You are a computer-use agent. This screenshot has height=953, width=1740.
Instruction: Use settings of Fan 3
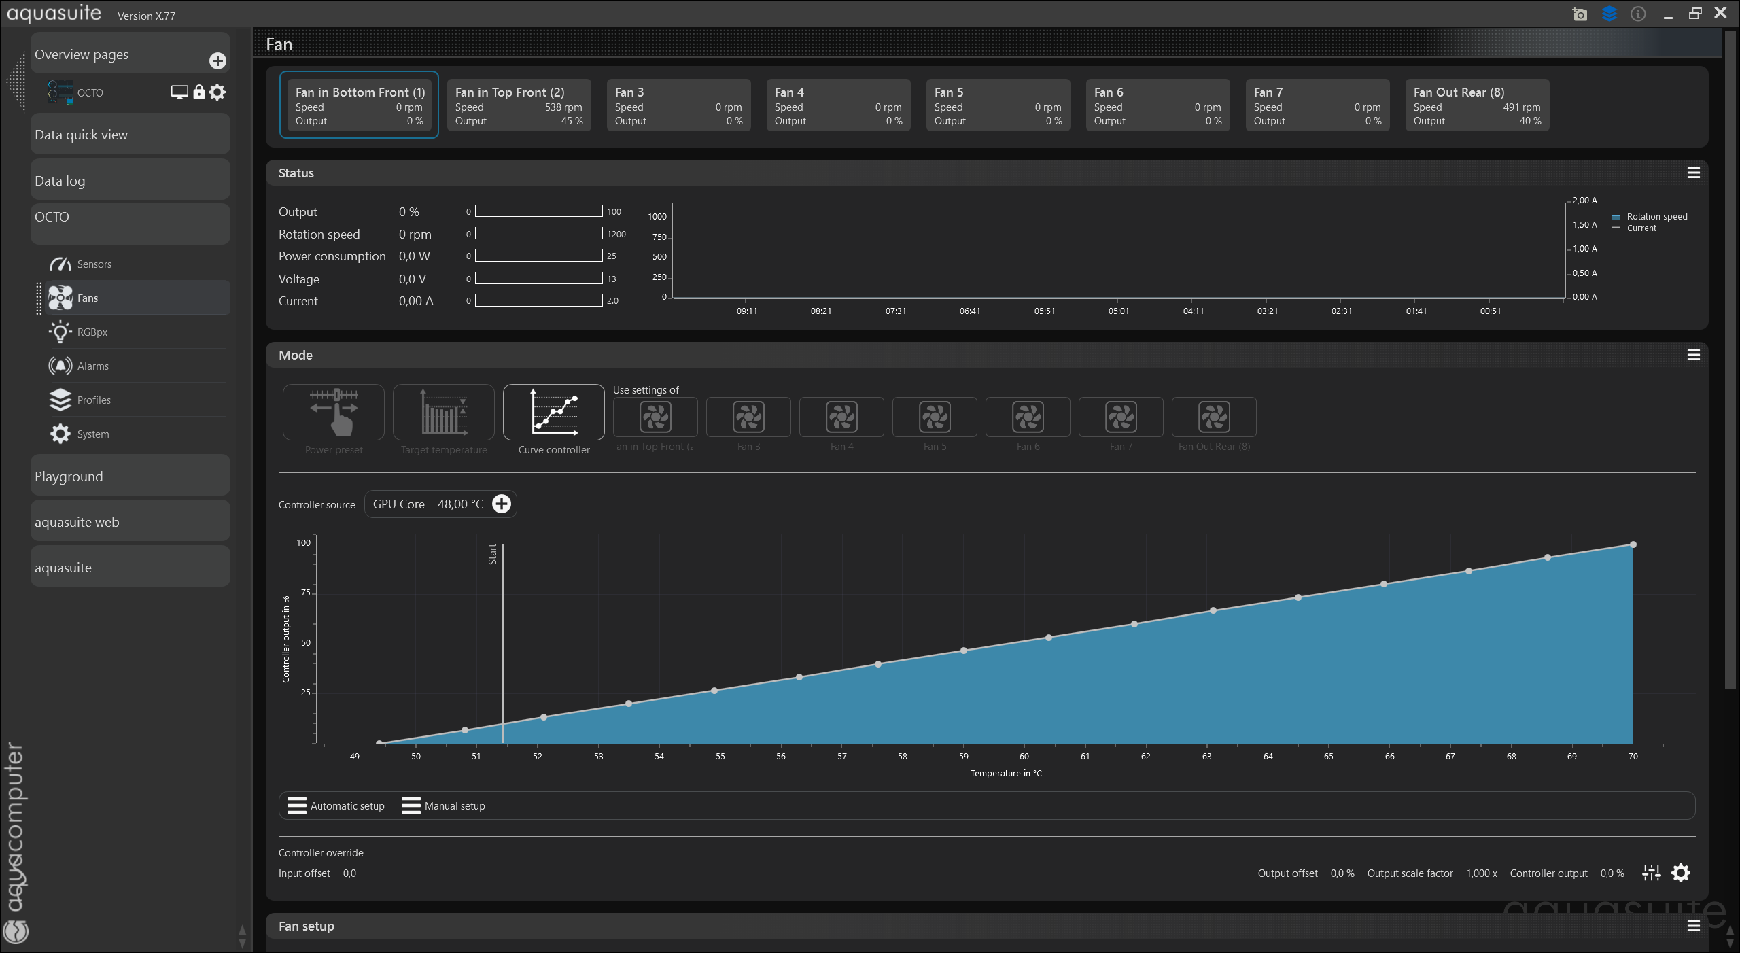748,417
